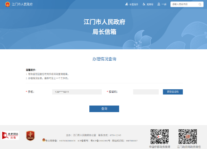
Task: Open the 长者助手 text link
Action: [134, 4]
